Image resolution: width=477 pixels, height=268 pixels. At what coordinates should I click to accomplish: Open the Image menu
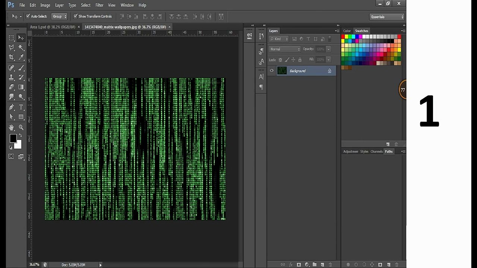point(45,5)
